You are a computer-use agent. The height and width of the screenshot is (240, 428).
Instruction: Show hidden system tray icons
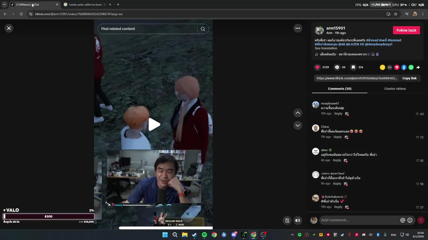click(x=292, y=235)
